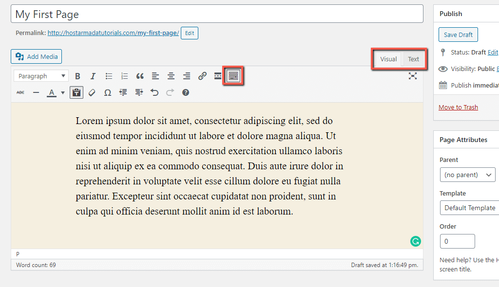Insert a horizontal line
Viewport: 499px width, 287px height.
[36, 92]
